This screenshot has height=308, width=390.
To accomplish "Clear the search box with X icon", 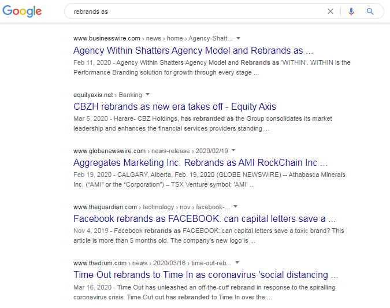I will (330, 12).
